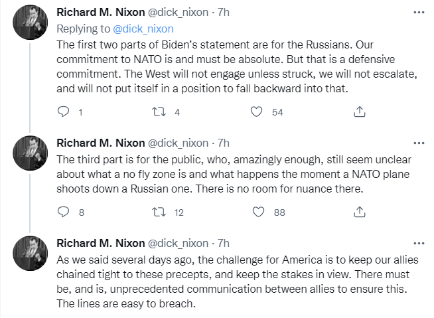This screenshot has height=318, width=434.
Task: Share the no fly zone tweet
Action: tap(359, 212)
